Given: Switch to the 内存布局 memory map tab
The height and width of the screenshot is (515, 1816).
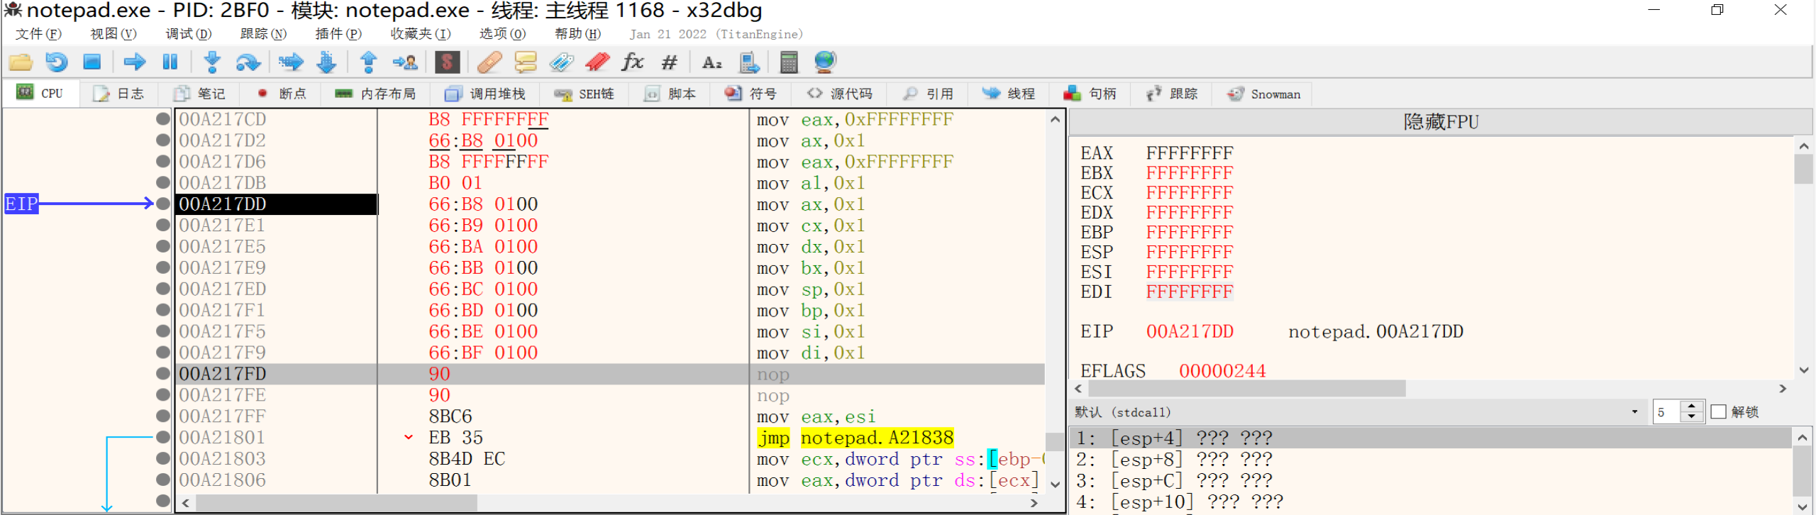Looking at the screenshot, I should click(x=375, y=94).
